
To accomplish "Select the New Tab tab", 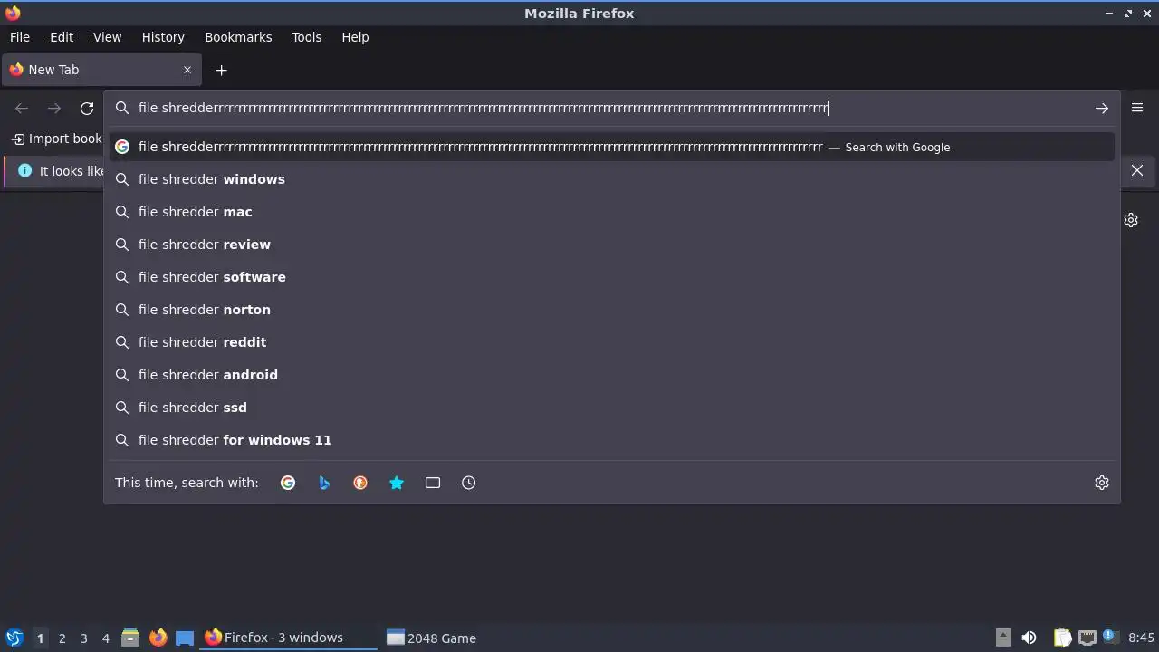I will click(100, 70).
